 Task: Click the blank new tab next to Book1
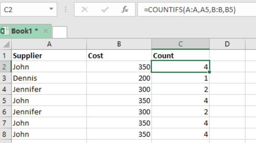(59, 32)
